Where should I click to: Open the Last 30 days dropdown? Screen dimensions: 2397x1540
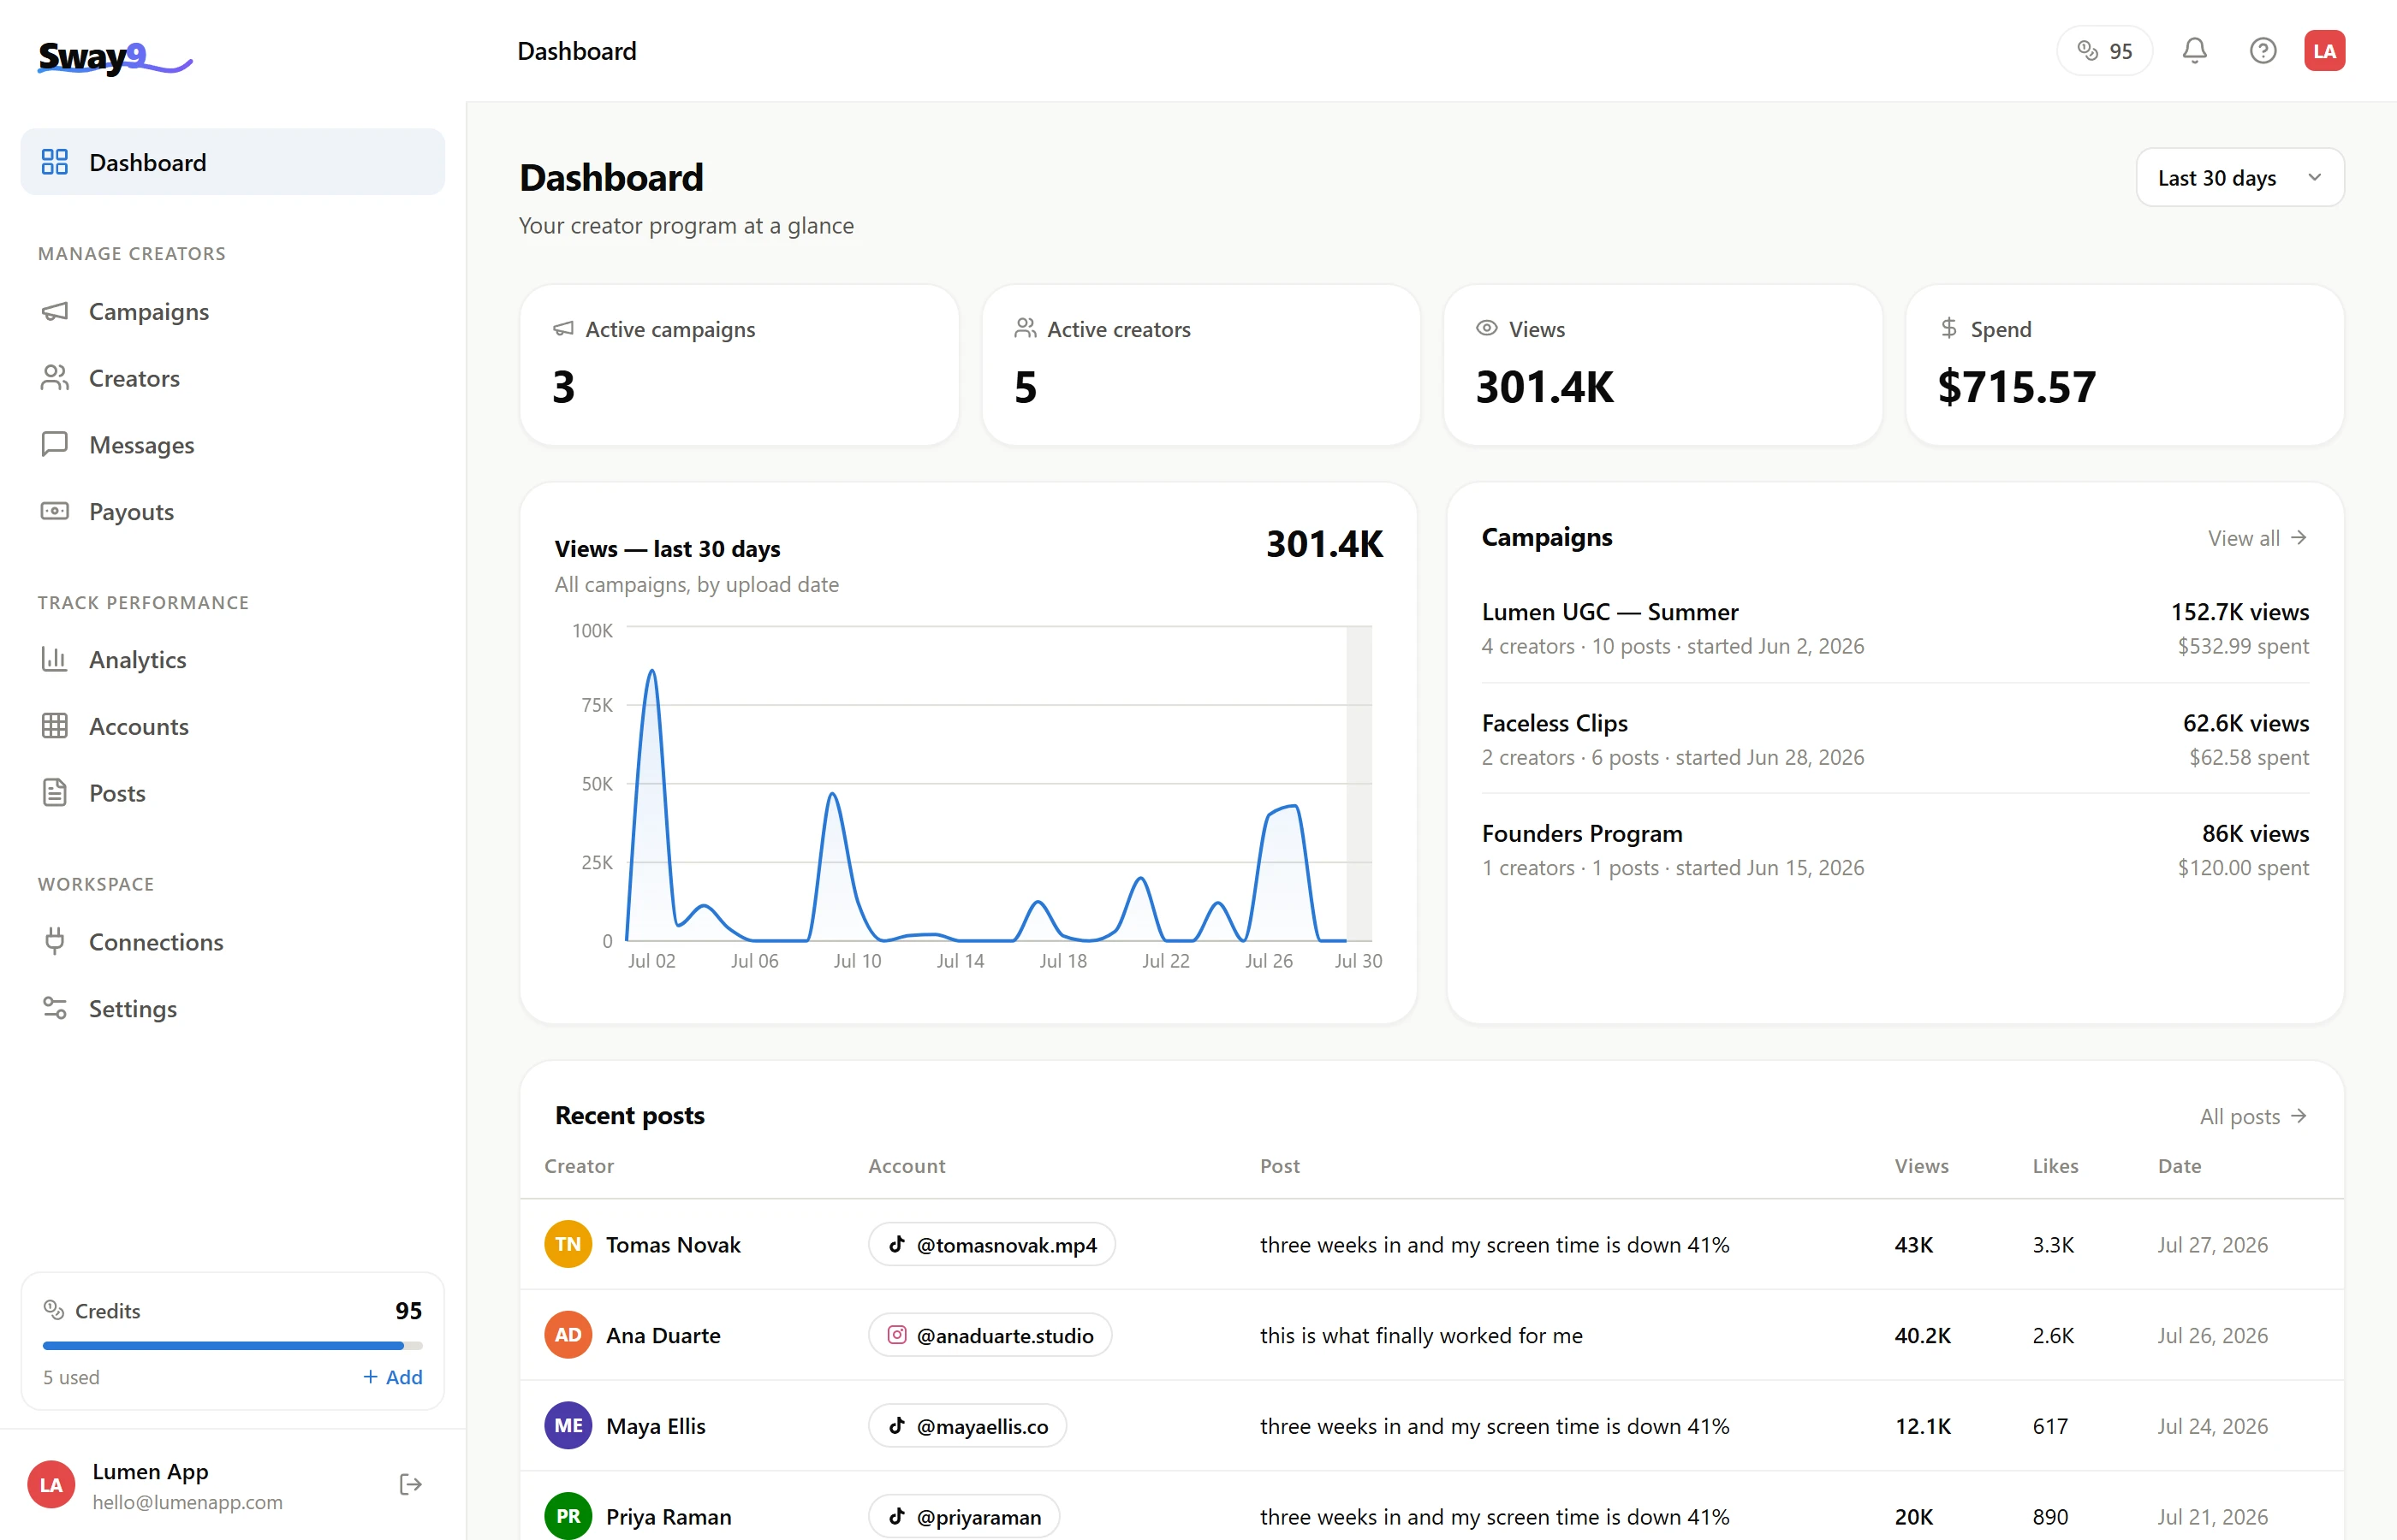click(2239, 177)
